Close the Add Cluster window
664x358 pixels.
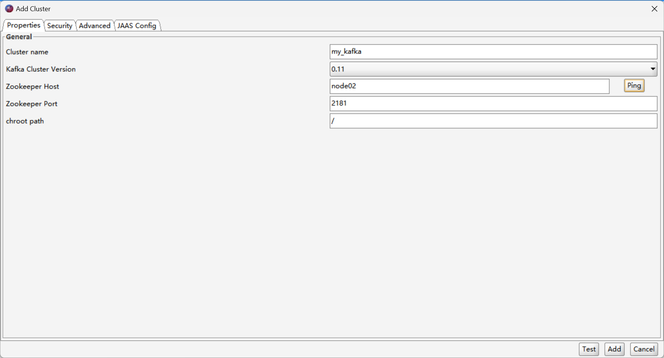[654, 9]
